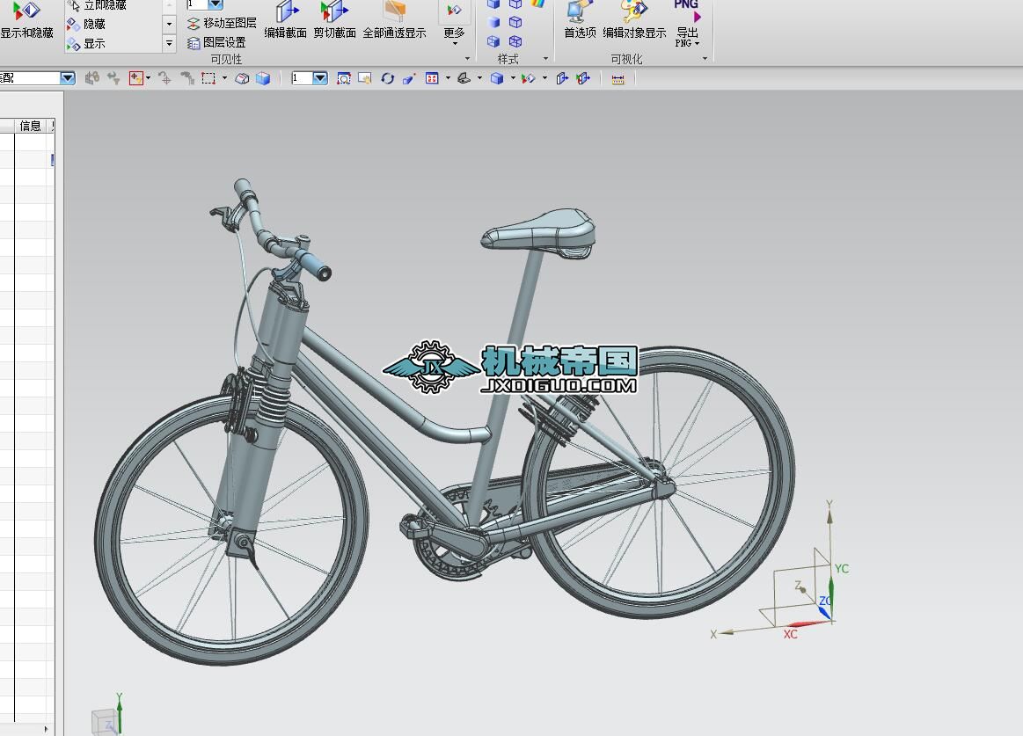Click the Show and Hide (显示和隐藏) button
The image size is (1023, 736).
(x=26, y=20)
